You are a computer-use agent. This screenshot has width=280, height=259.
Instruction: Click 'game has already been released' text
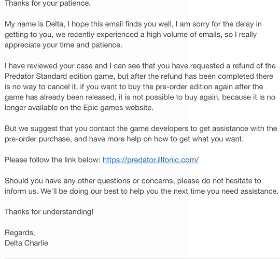click(60, 97)
